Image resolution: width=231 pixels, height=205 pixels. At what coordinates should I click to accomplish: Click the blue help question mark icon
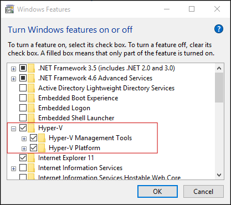pyautogui.click(x=219, y=29)
